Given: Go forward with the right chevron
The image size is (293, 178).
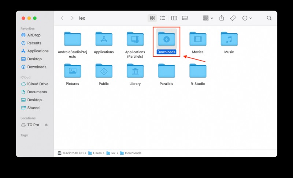Looking at the screenshot, I should pyautogui.click(x=72, y=18).
